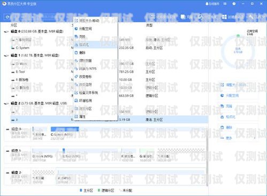Click the 类型 column header

click(x=149, y=25)
